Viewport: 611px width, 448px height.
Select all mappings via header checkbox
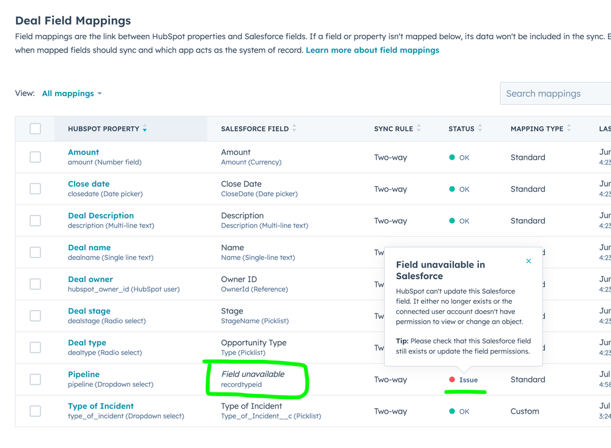(35, 129)
